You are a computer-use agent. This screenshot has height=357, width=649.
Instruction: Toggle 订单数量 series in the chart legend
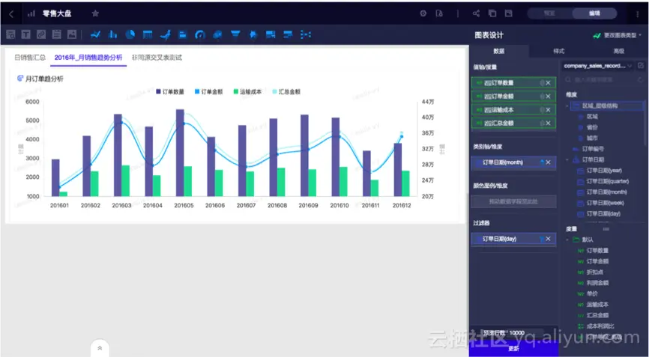(x=170, y=92)
